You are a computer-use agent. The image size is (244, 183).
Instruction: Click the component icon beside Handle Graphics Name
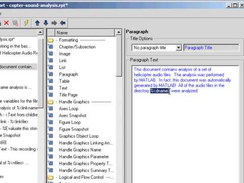tap(50, 149)
